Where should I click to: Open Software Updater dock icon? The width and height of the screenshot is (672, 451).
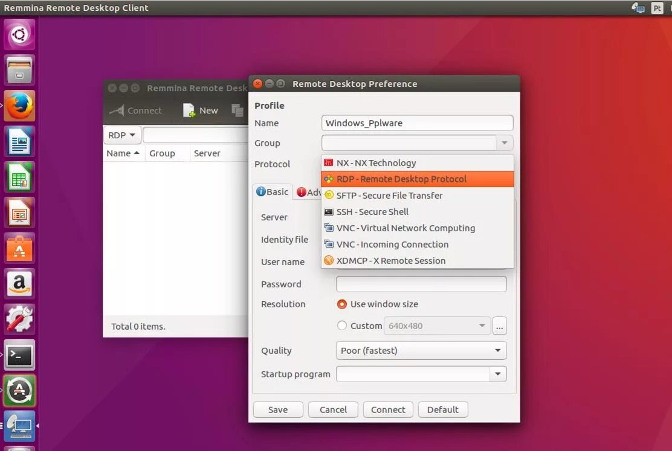tap(19, 391)
